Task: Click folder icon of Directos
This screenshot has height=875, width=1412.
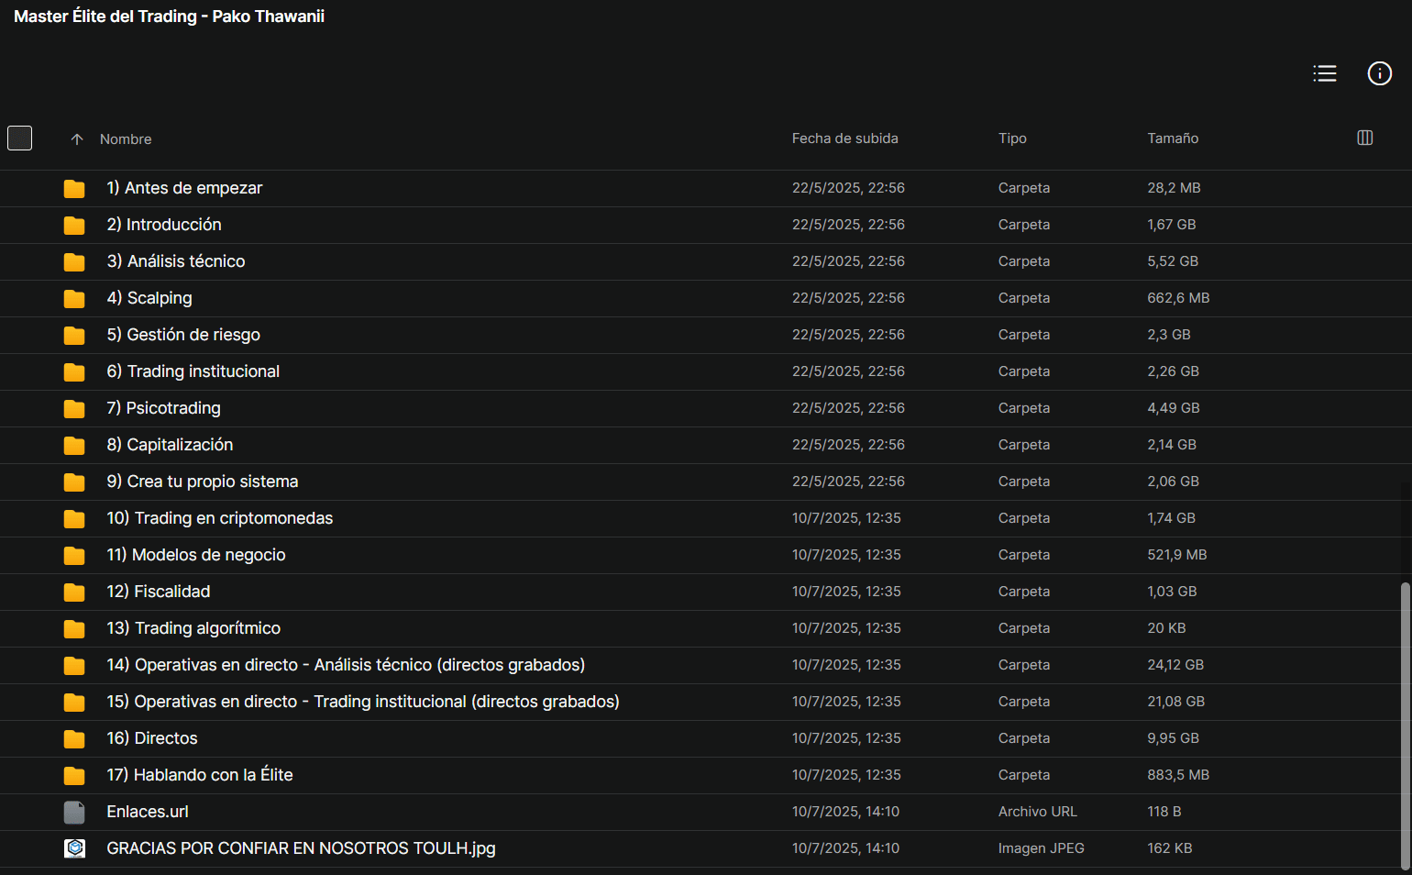Action: (x=74, y=739)
